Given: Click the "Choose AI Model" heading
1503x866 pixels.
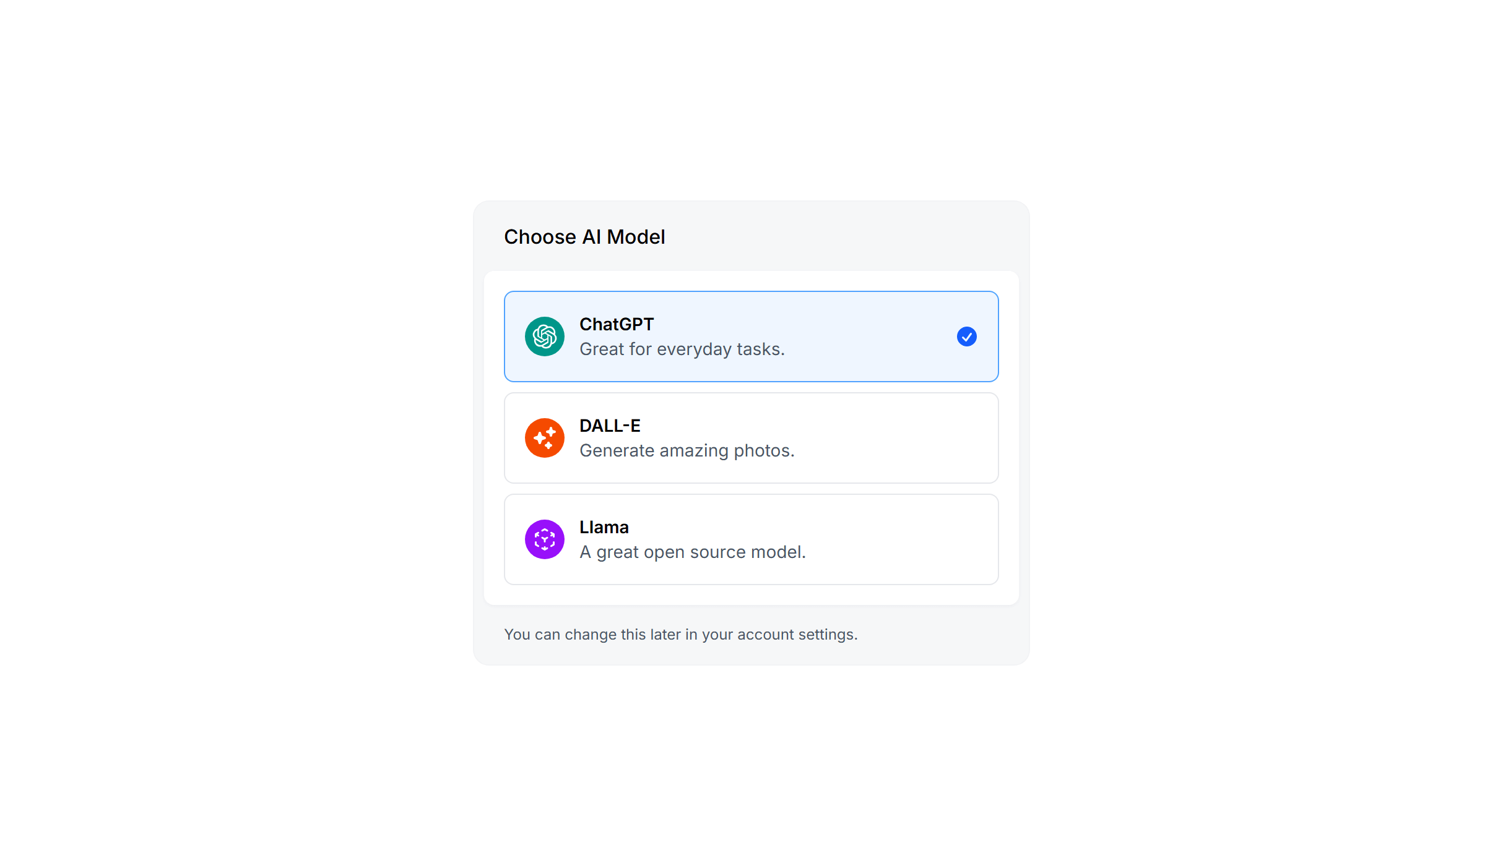Looking at the screenshot, I should tap(584, 237).
